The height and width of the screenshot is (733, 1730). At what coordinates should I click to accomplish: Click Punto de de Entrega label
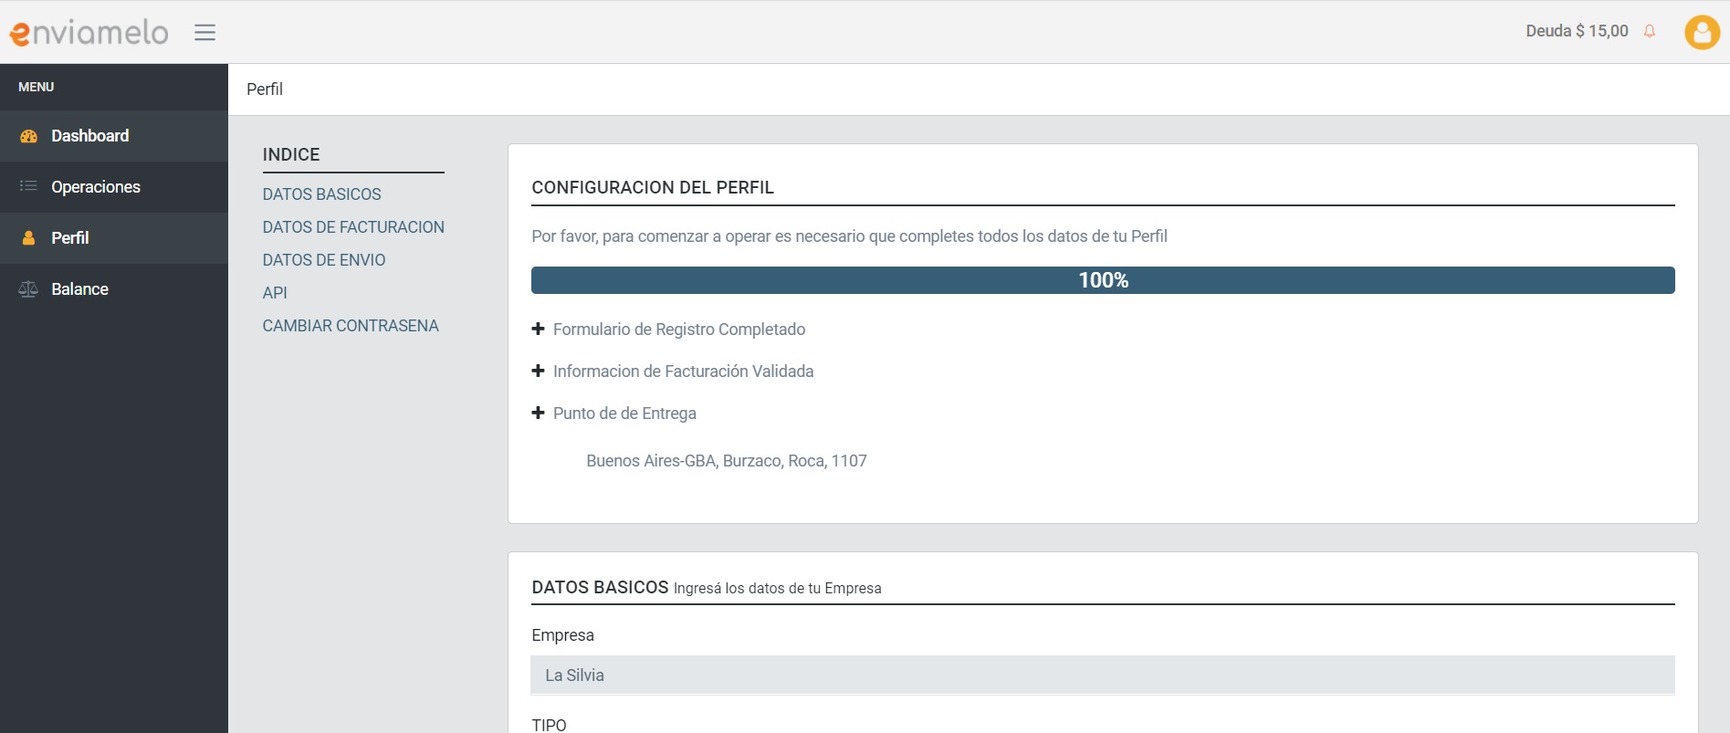click(624, 414)
